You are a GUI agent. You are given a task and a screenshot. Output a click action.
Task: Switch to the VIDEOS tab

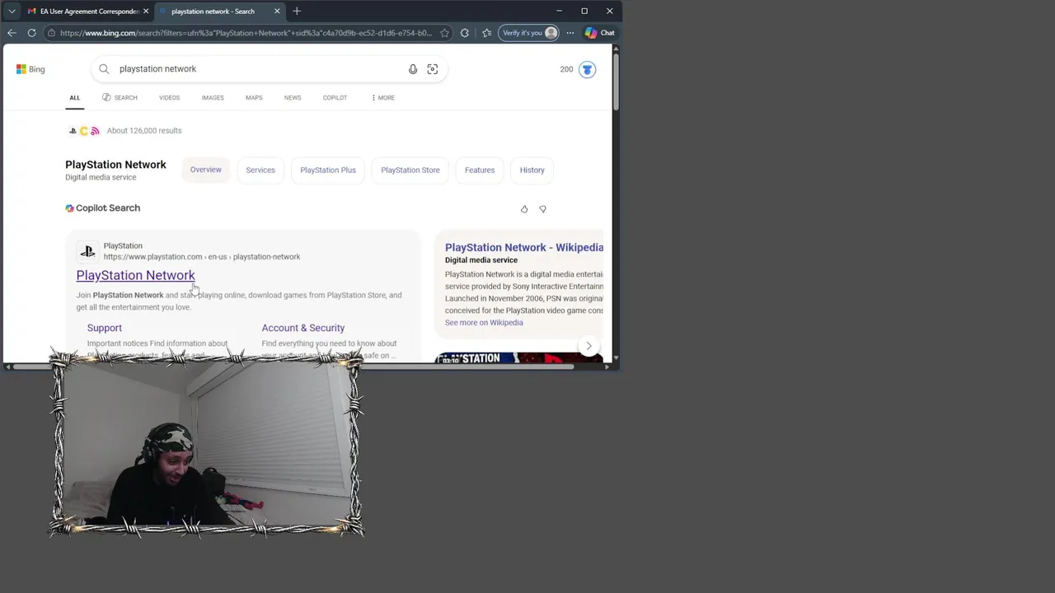(169, 97)
